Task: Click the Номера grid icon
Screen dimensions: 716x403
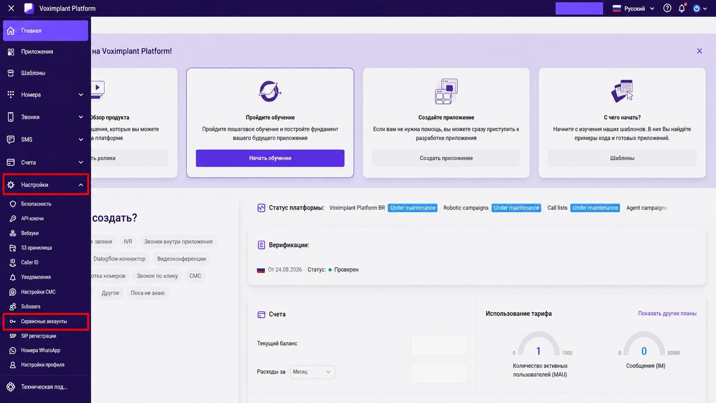Action: pyautogui.click(x=11, y=95)
